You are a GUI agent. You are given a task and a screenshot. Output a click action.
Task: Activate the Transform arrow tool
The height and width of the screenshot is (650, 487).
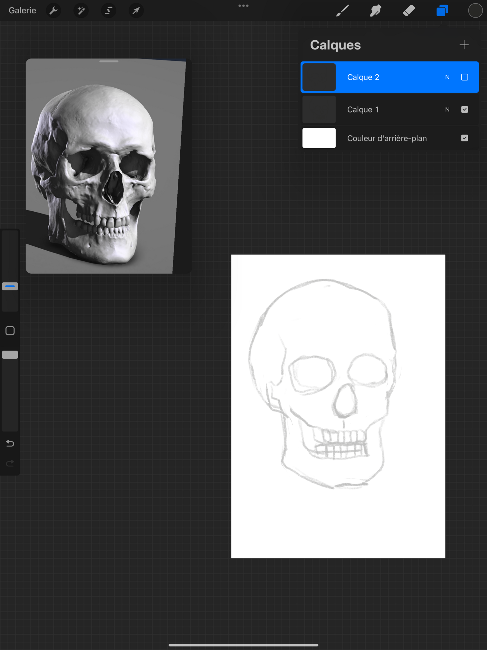tap(136, 11)
